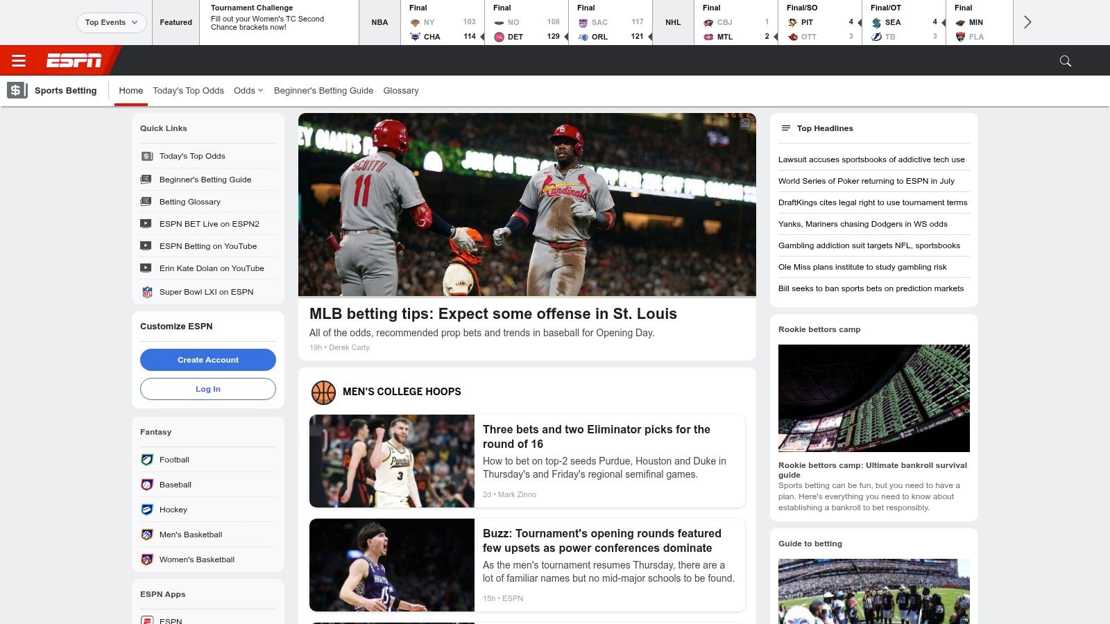The width and height of the screenshot is (1110, 624).
Task: Click the ESPN BET Live video icon
Action: [x=146, y=224]
